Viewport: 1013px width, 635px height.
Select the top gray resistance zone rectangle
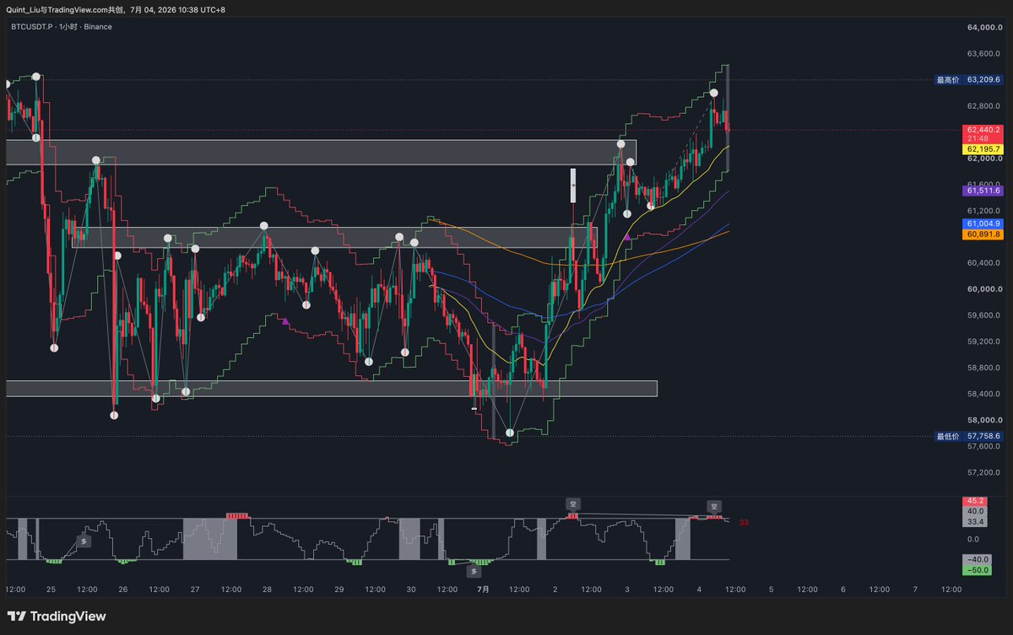321,152
